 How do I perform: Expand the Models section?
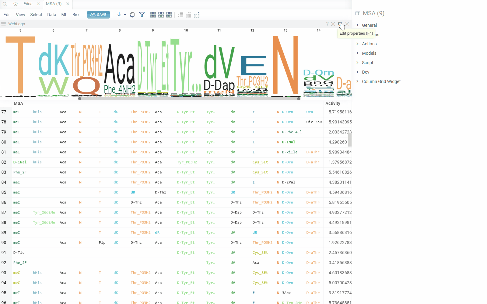369,53
